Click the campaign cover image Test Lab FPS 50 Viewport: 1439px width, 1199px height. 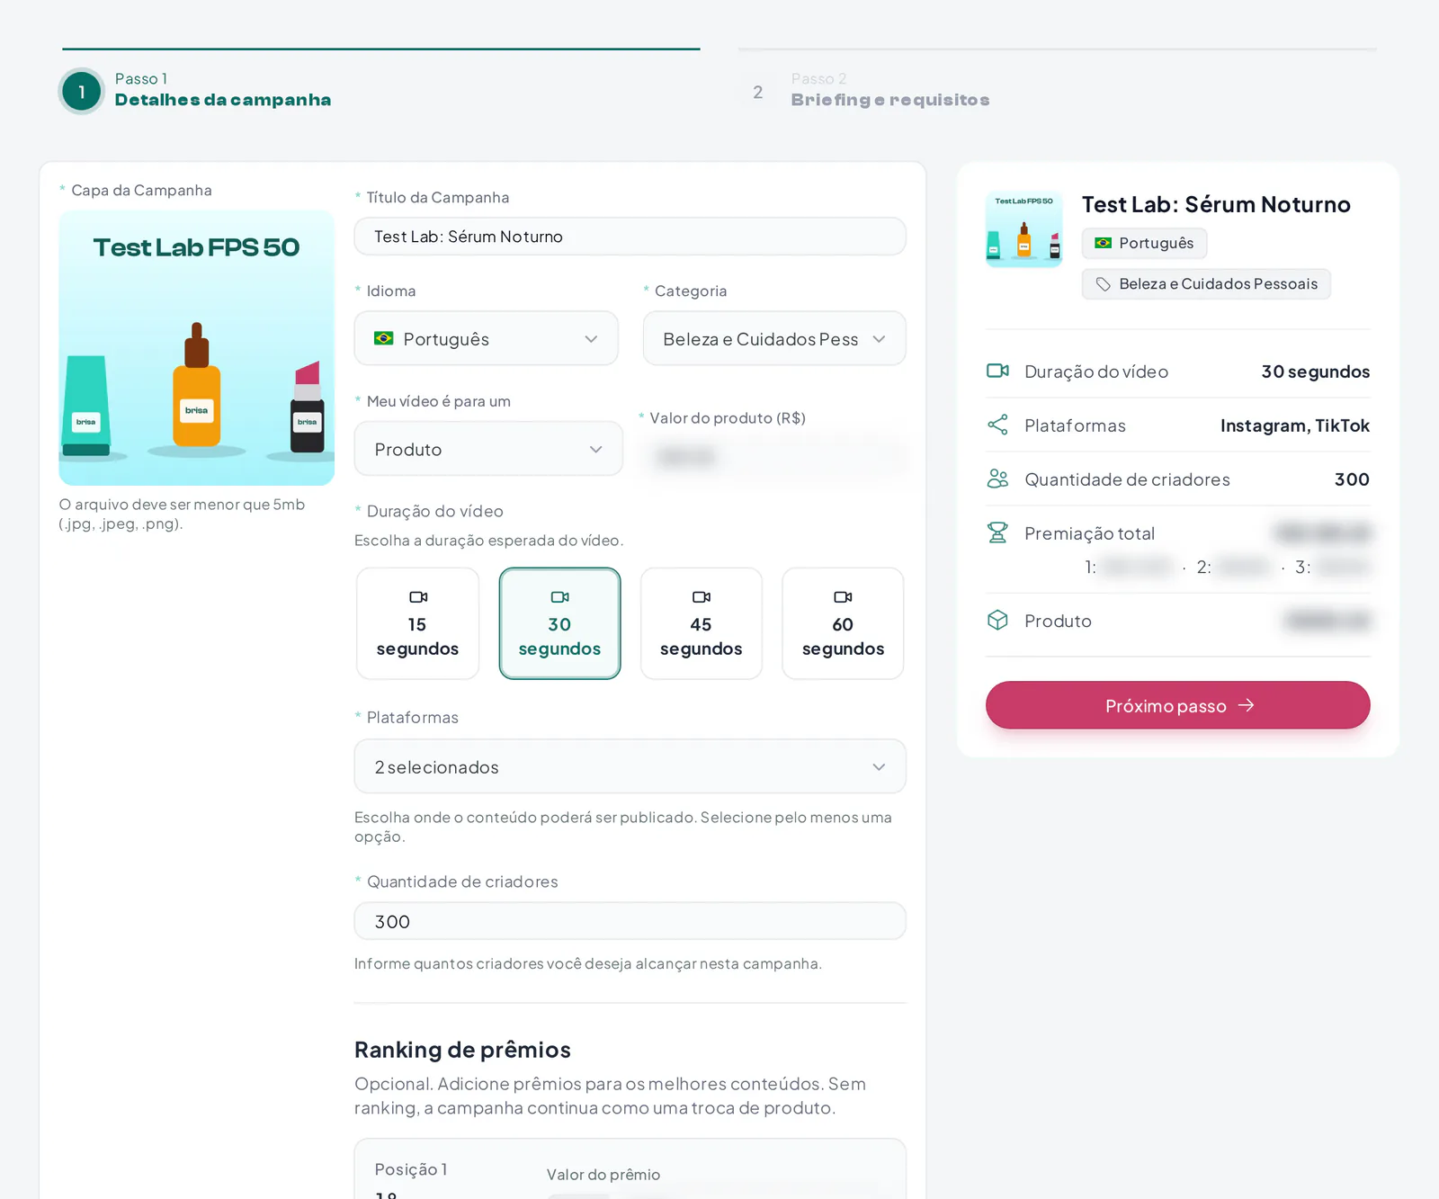[197, 348]
